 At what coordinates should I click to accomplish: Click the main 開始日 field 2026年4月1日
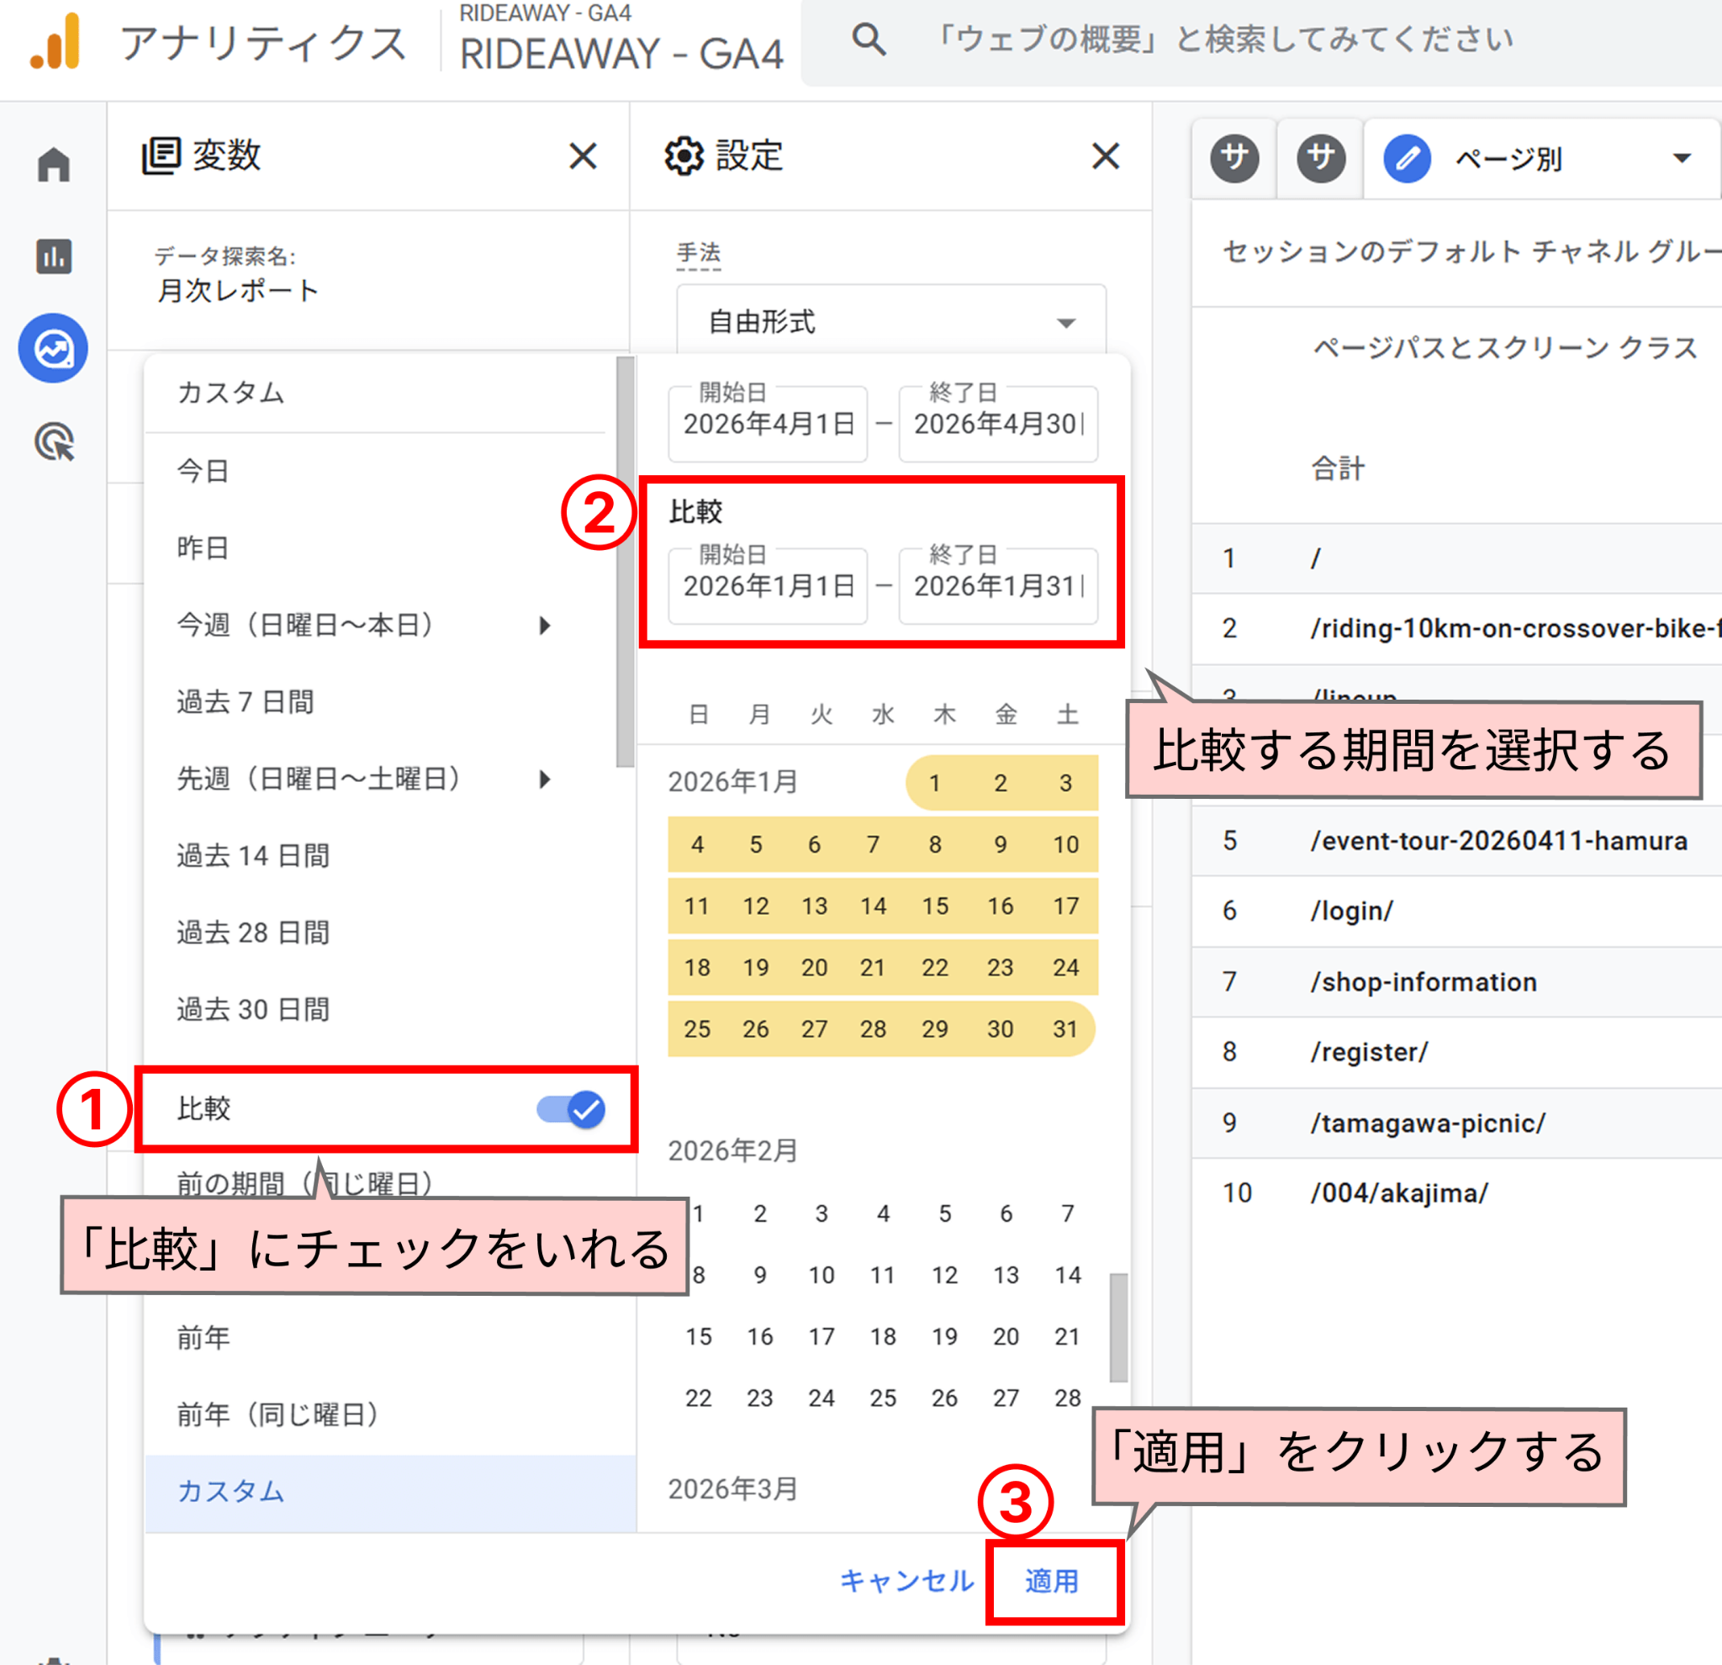[x=767, y=424]
